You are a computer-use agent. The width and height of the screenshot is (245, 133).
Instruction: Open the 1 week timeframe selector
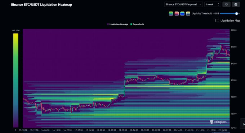pos(213,5)
